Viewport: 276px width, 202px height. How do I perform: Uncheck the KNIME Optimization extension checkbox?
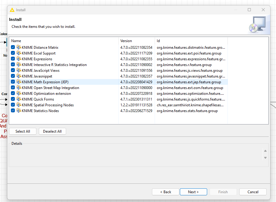point(13,94)
